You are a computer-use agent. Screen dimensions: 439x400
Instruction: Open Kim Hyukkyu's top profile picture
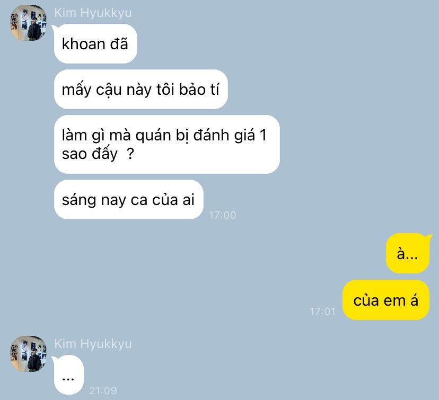[29, 23]
